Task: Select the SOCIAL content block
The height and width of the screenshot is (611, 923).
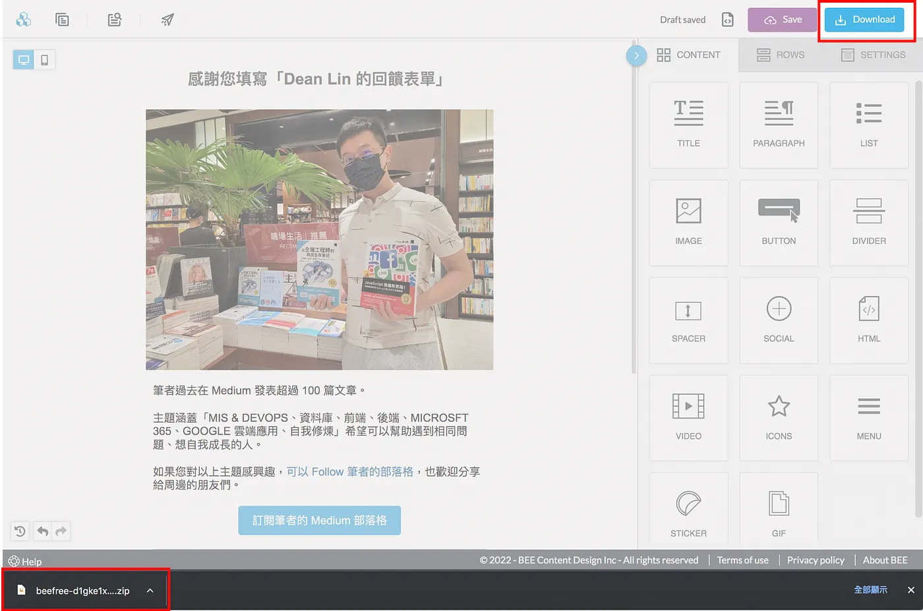Action: 779,320
